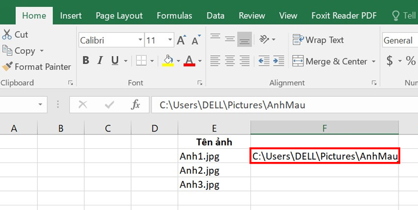Click Merge & Center button

coord(330,61)
